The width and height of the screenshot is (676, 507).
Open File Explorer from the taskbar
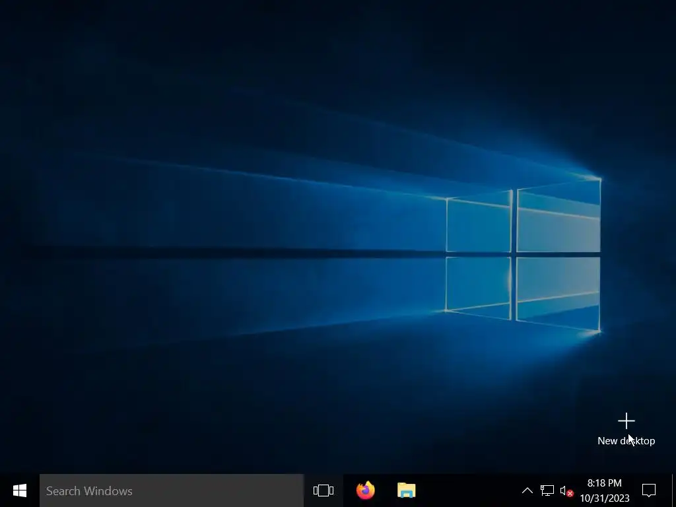pyautogui.click(x=406, y=490)
